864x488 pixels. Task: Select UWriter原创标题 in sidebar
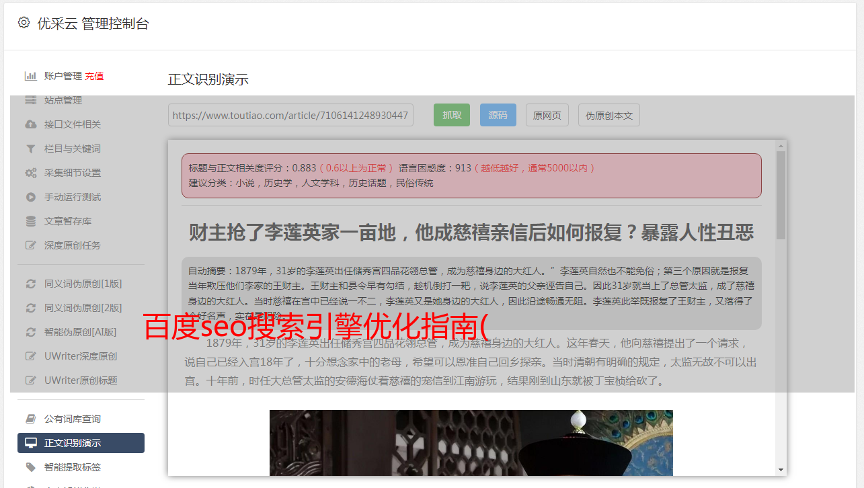(x=81, y=380)
